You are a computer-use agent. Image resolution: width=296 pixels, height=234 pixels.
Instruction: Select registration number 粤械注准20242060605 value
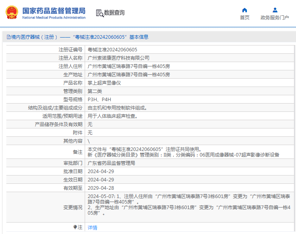click(x=112, y=50)
